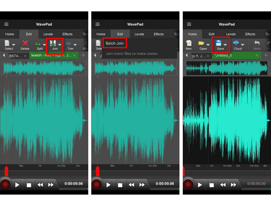
Task: Open Effects tab in left screenshot
Action: point(67,34)
